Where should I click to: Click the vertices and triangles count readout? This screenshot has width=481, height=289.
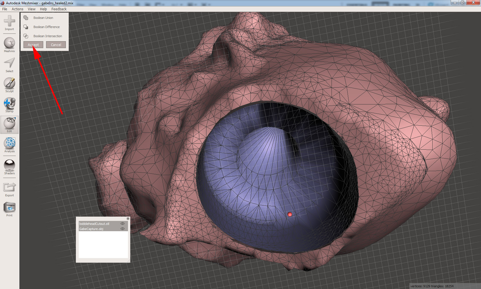(x=432, y=286)
